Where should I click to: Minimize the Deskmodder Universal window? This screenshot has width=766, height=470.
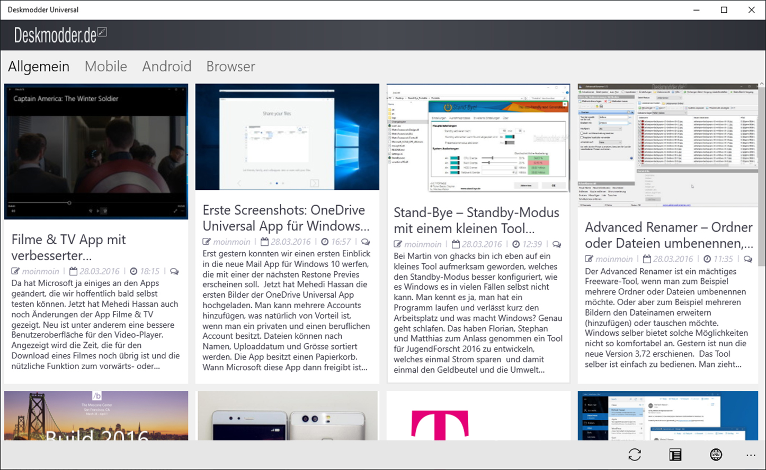click(x=697, y=10)
